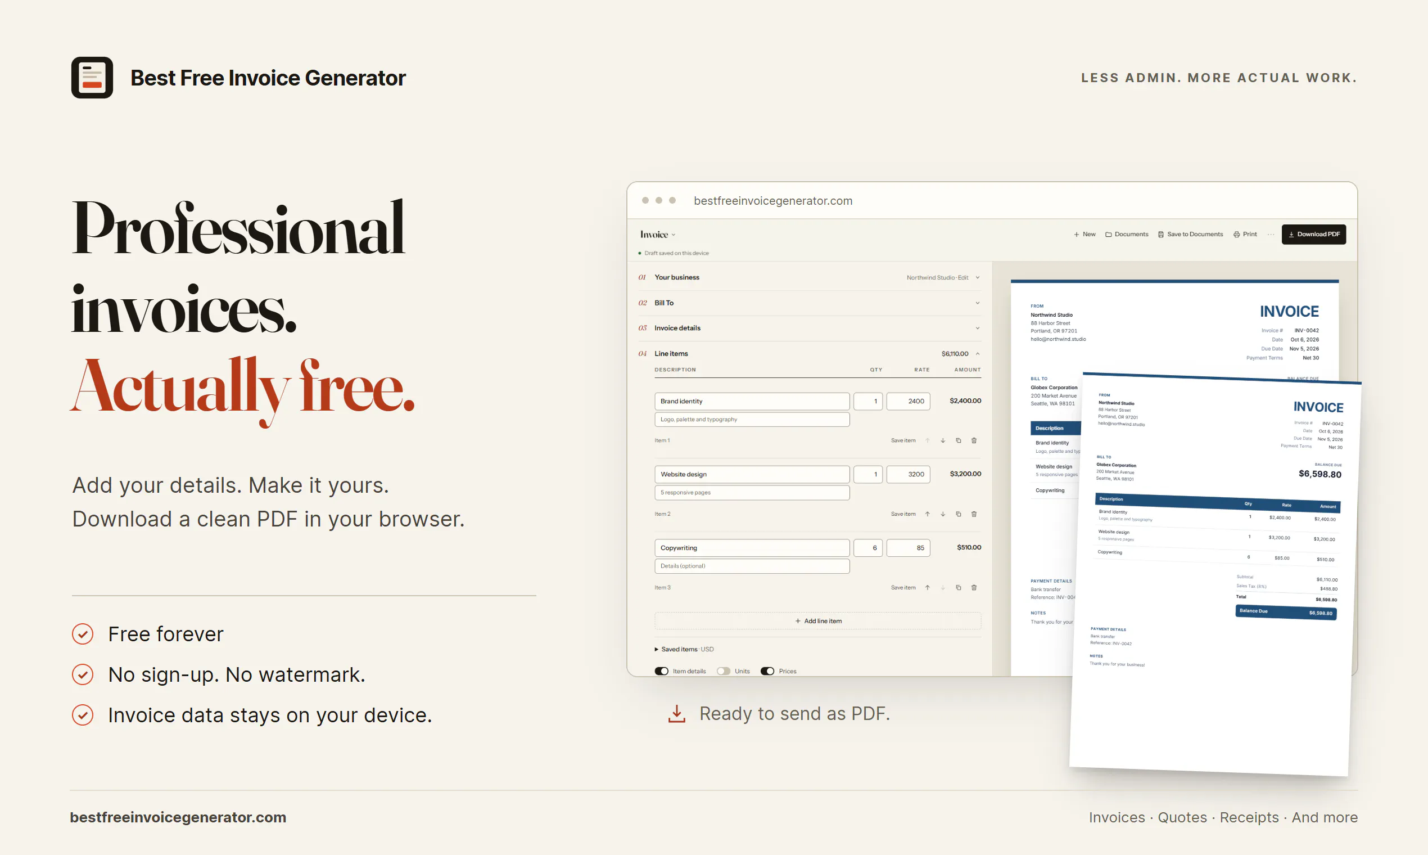The height and width of the screenshot is (855, 1428).
Task: Delete Item 3 with trash icon
Action: 974,588
